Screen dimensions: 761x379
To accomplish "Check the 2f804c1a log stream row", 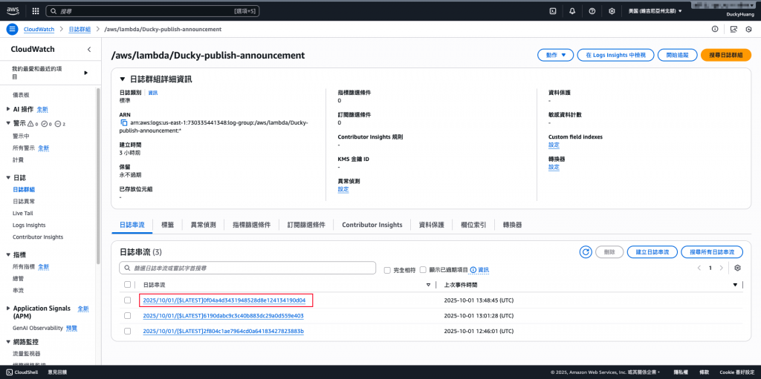I will 127,331.
